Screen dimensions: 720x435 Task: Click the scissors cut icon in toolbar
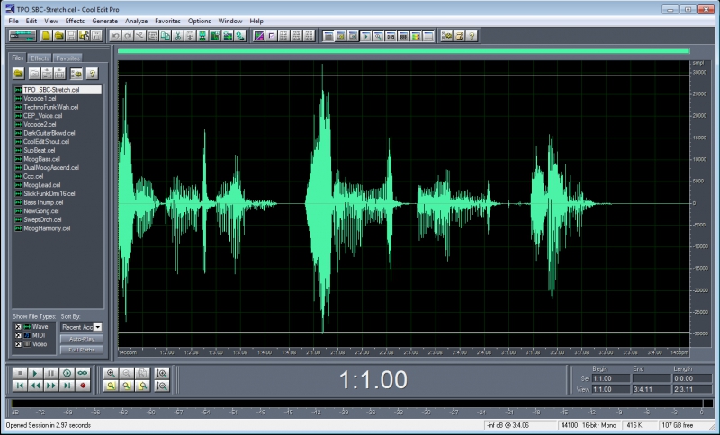pyautogui.click(x=177, y=36)
